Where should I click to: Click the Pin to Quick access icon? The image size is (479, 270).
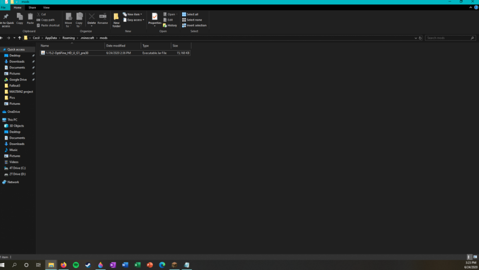6,18
